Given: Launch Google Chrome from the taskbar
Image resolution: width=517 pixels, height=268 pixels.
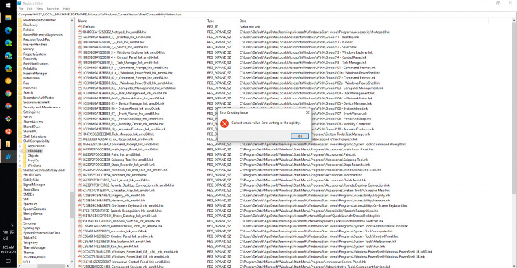Looking at the screenshot, I should (x=8, y=94).
